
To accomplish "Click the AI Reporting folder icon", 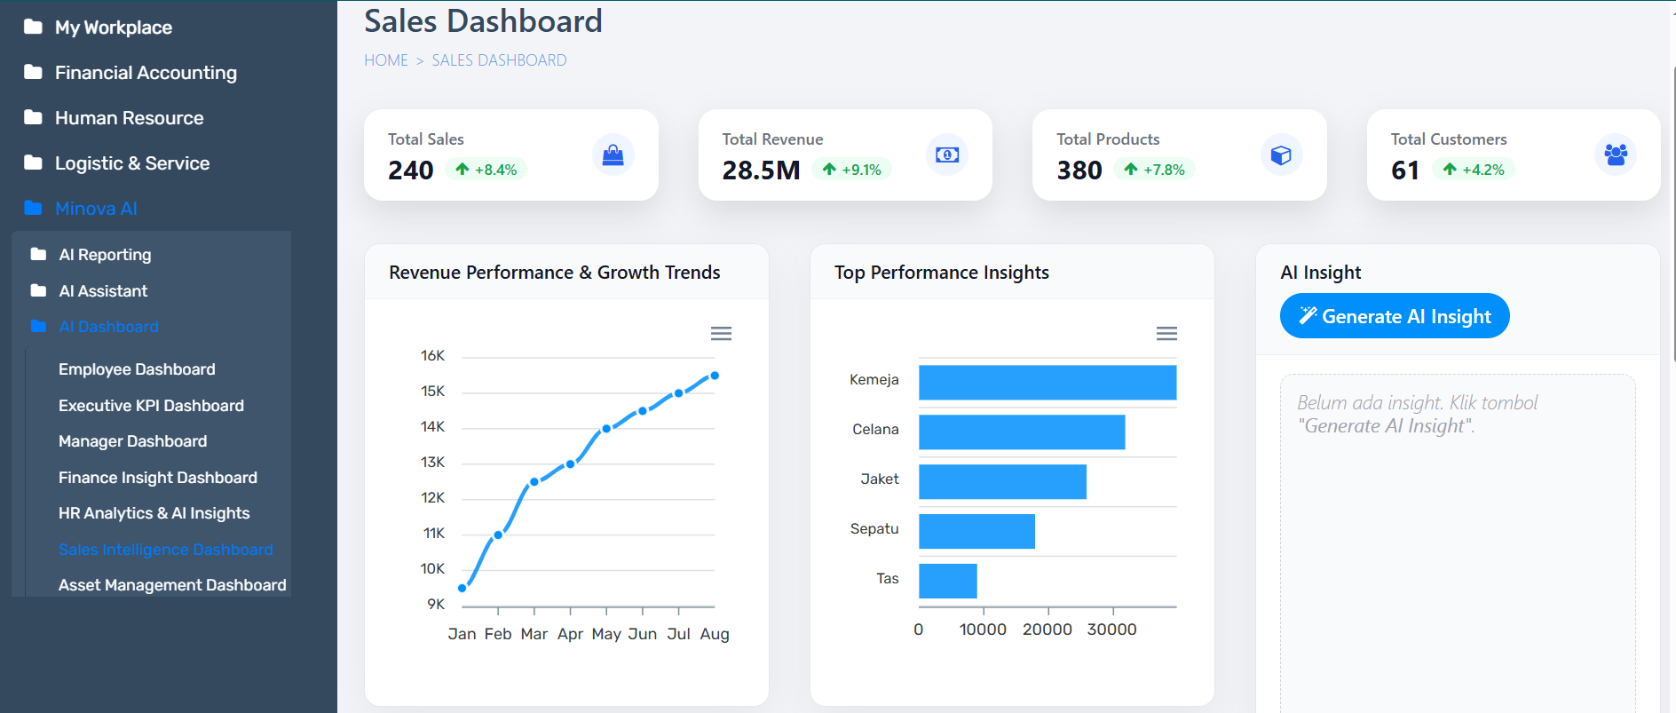I will click(38, 255).
